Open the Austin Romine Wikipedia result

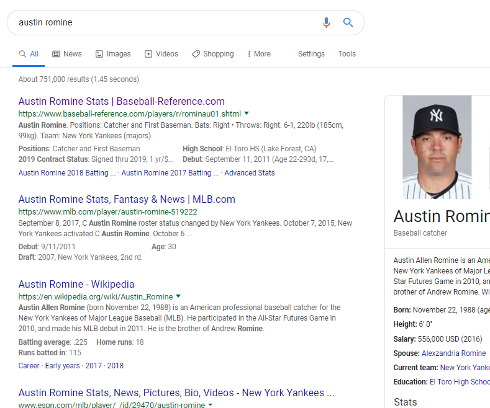click(76, 284)
